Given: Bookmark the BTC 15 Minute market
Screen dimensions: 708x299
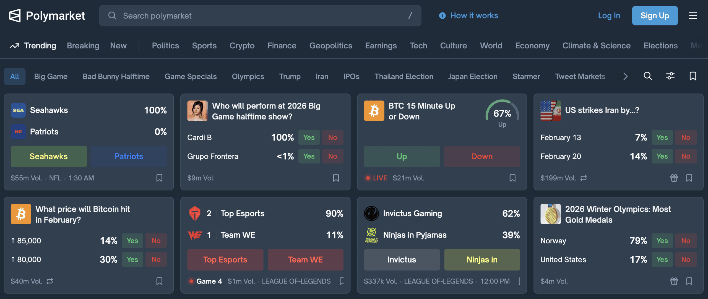Looking at the screenshot, I should point(512,178).
